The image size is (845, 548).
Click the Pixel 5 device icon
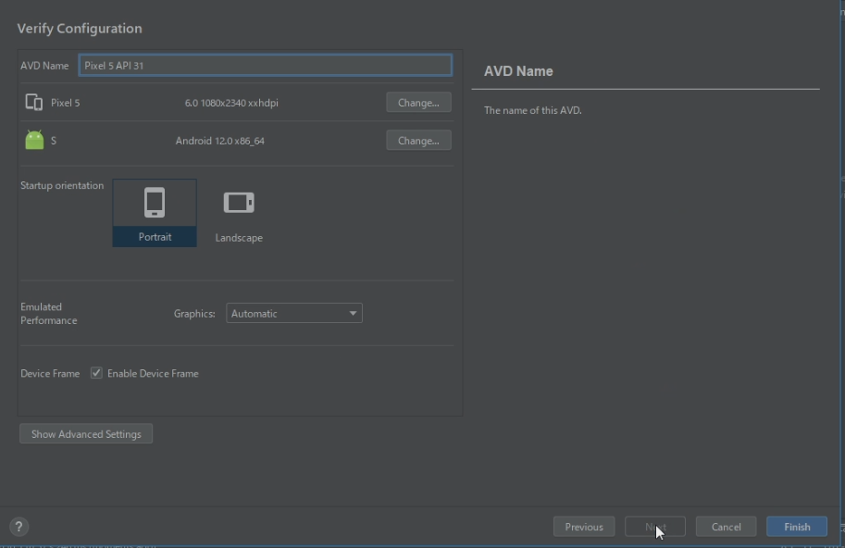click(x=34, y=103)
